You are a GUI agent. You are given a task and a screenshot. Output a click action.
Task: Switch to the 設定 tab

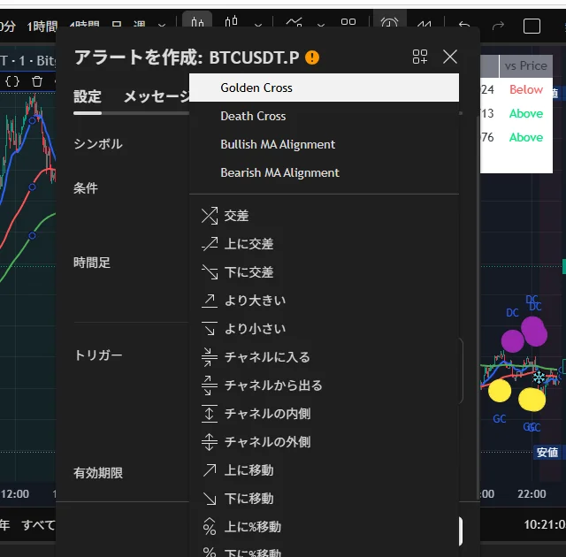87,97
